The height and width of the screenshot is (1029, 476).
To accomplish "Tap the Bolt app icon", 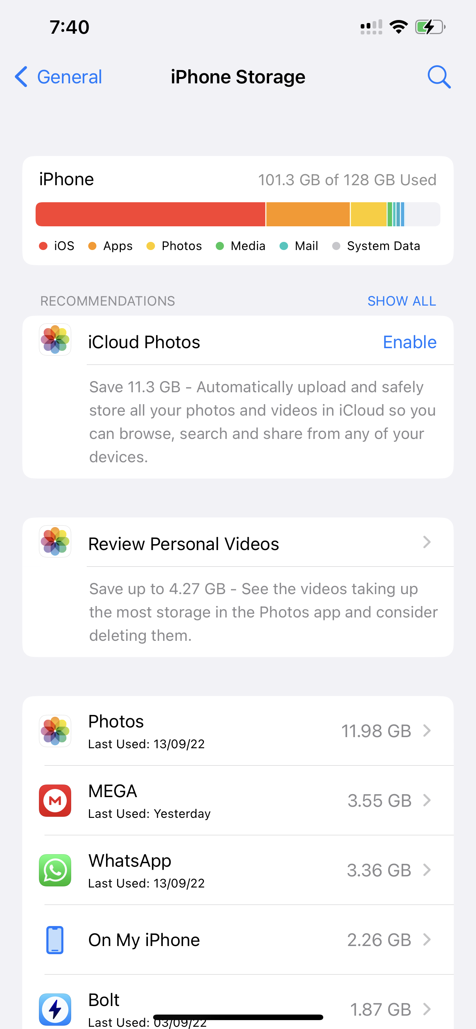I will pos(55,1009).
